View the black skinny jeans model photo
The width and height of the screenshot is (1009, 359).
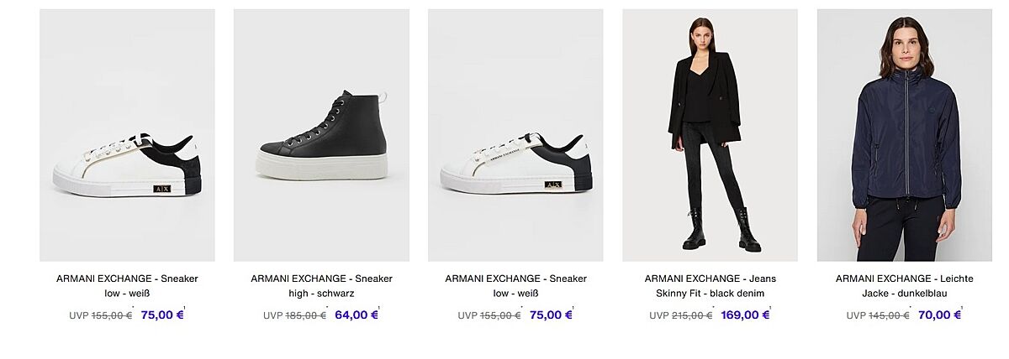click(710, 135)
